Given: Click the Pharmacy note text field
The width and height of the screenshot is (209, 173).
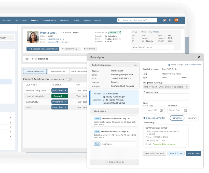Looking at the screenshot, I should click(166, 97).
